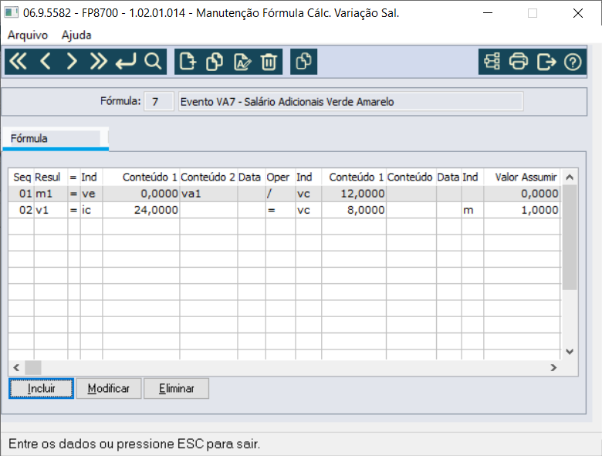Click the horizontal scroll right arrow

click(553, 368)
